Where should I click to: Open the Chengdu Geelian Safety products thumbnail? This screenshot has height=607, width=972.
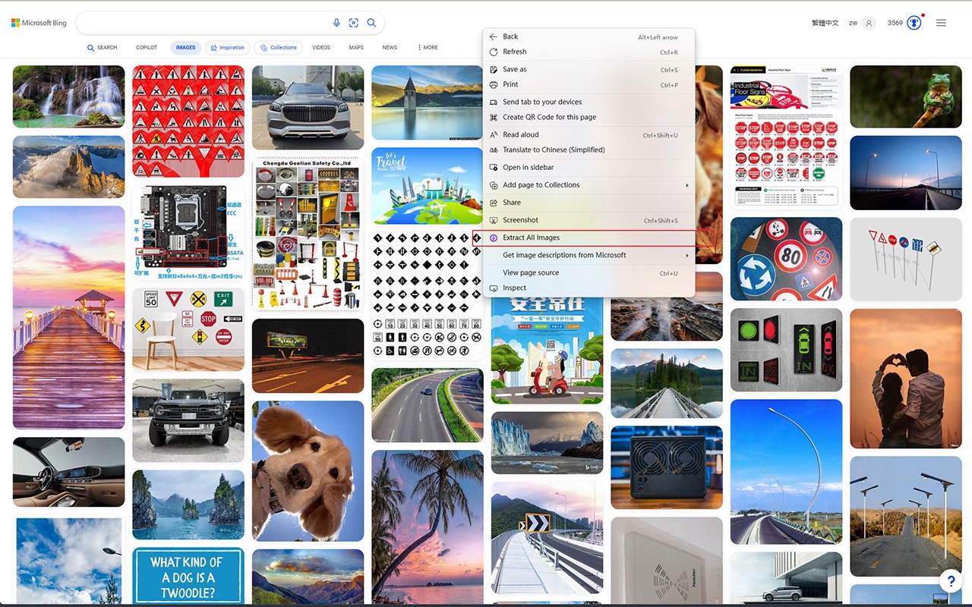pos(308,234)
